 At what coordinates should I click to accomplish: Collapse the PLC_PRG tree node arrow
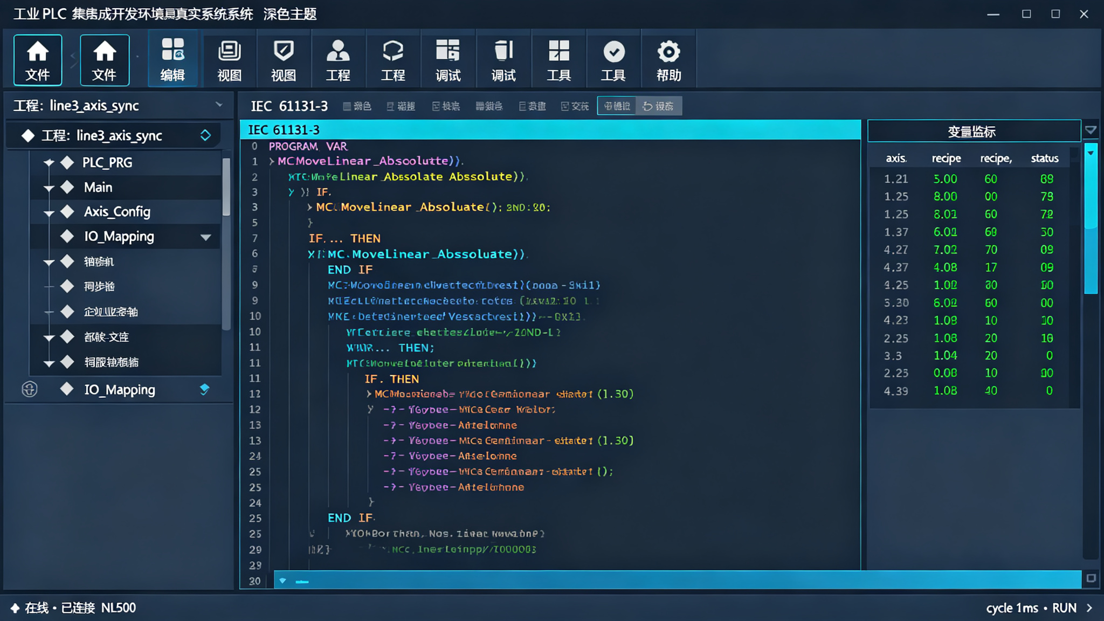(x=49, y=163)
